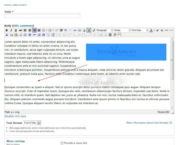Viewport: 179px width, 145px height.
Task: Open bullet list style dropdown arrow
Action: pos(47,30)
